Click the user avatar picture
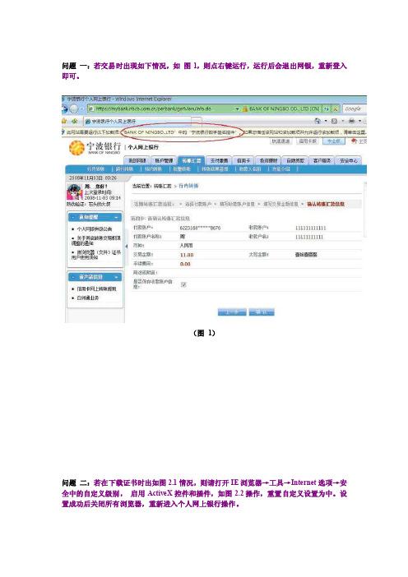Image resolution: width=408 pixels, height=577 pixels. pos(75,192)
